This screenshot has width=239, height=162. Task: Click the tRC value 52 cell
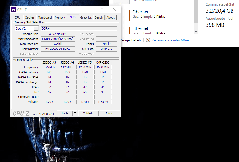coord(67,92)
